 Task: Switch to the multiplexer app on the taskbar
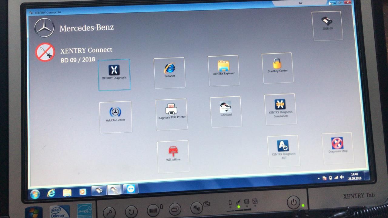(99, 190)
